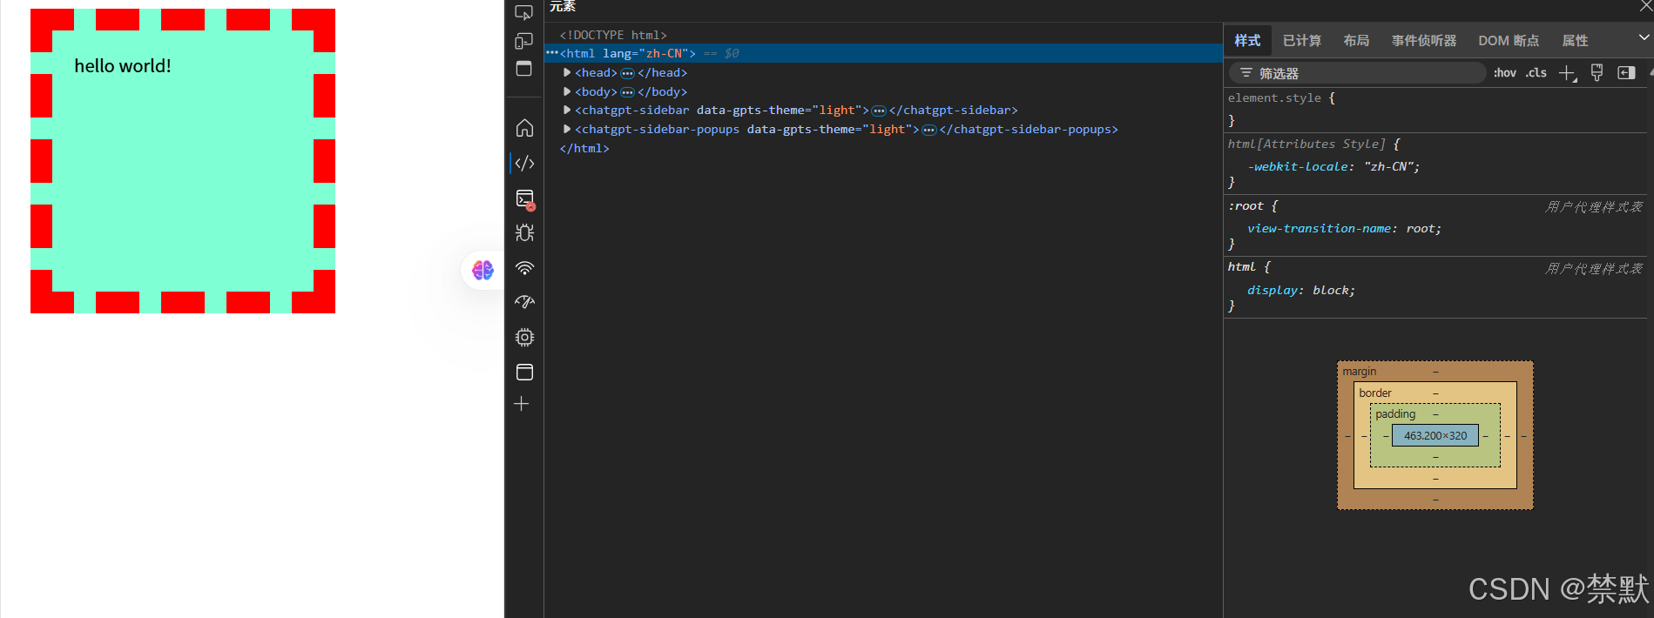Expand collapsed head content ellipsis badge

(627, 73)
